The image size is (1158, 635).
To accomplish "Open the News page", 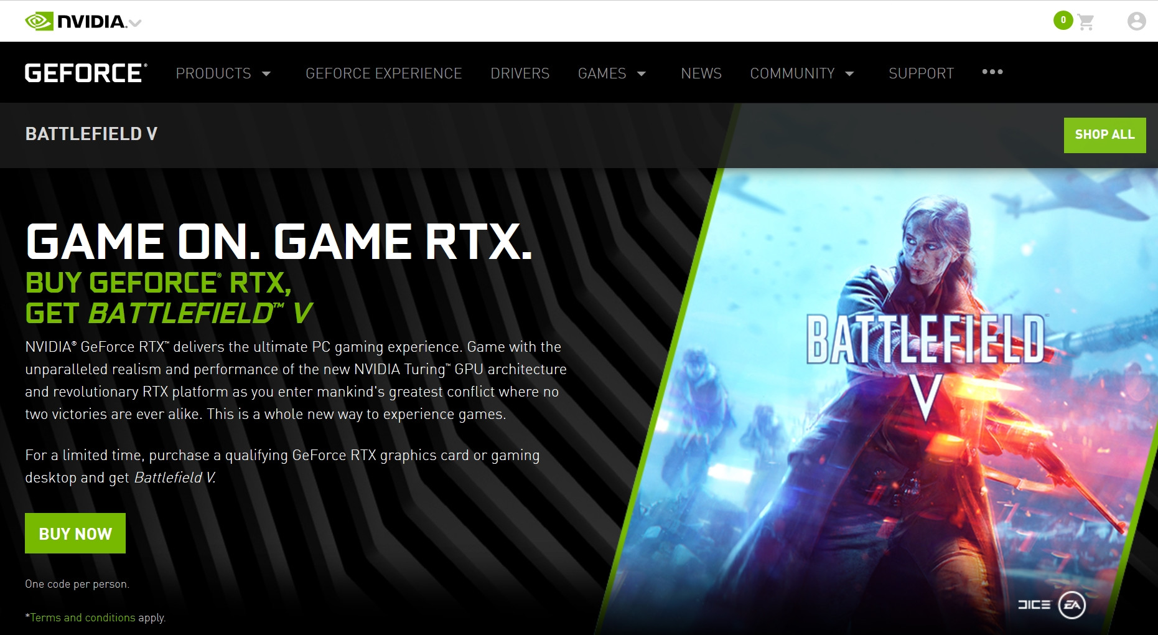I will (701, 73).
